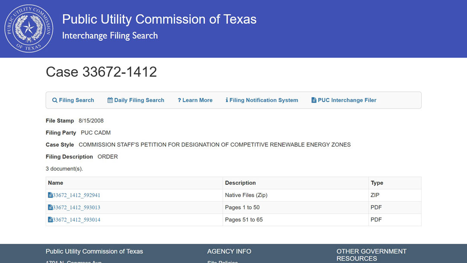467x263 pixels.
Task: Click the calendar icon for Daily Filing Search
Action: pos(110,100)
